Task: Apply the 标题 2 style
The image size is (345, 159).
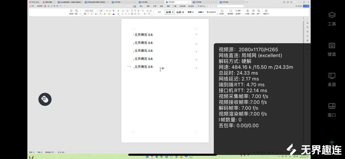Action: point(180,12)
